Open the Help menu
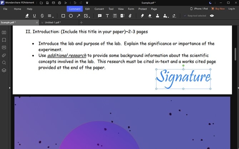Image resolution: width=239 pixels, height=149 pixels. pyautogui.click(x=30, y=9)
